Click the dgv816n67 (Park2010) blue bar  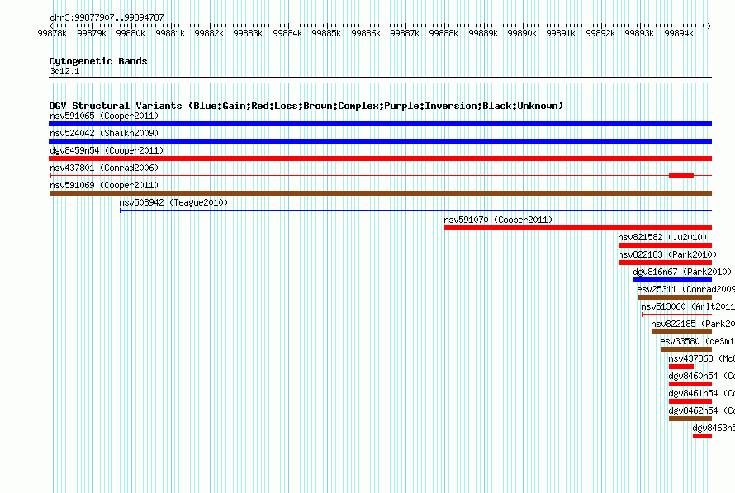(672, 280)
